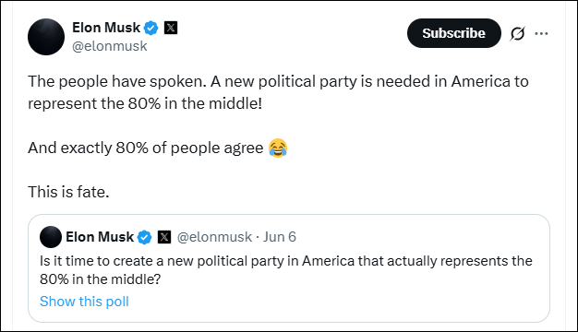
Task: Show this poll
Action: [84, 302]
